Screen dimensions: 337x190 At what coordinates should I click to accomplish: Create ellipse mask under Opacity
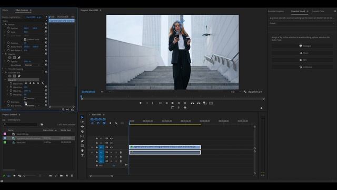[9, 58]
